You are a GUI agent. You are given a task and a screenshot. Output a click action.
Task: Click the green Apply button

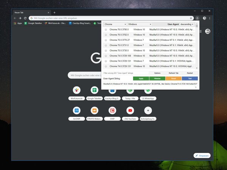click(141, 79)
